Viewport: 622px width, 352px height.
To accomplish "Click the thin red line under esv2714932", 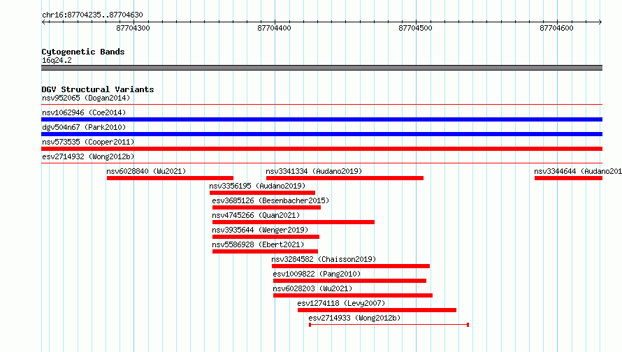I will (321, 163).
